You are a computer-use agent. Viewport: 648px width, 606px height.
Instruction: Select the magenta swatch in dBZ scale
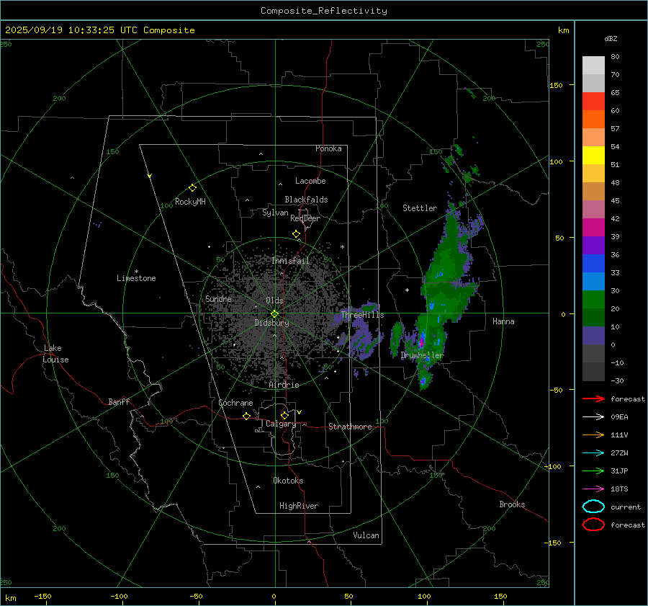click(593, 227)
